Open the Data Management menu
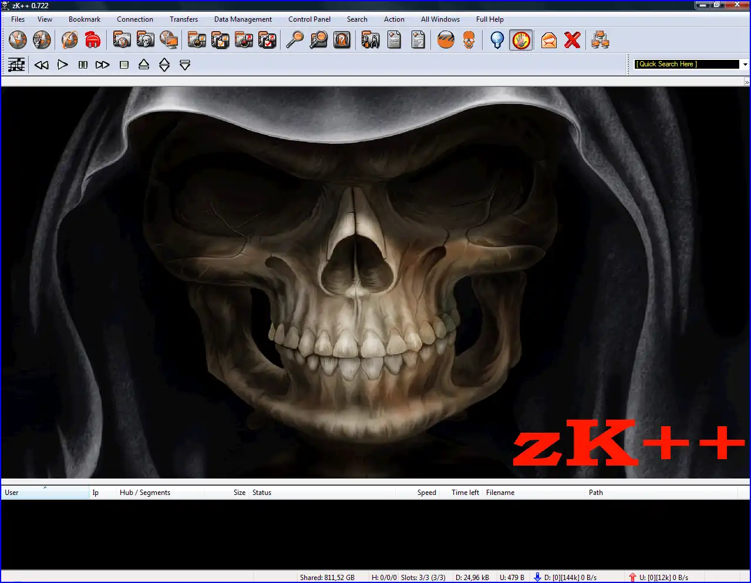This screenshot has height=583, width=751. click(243, 19)
